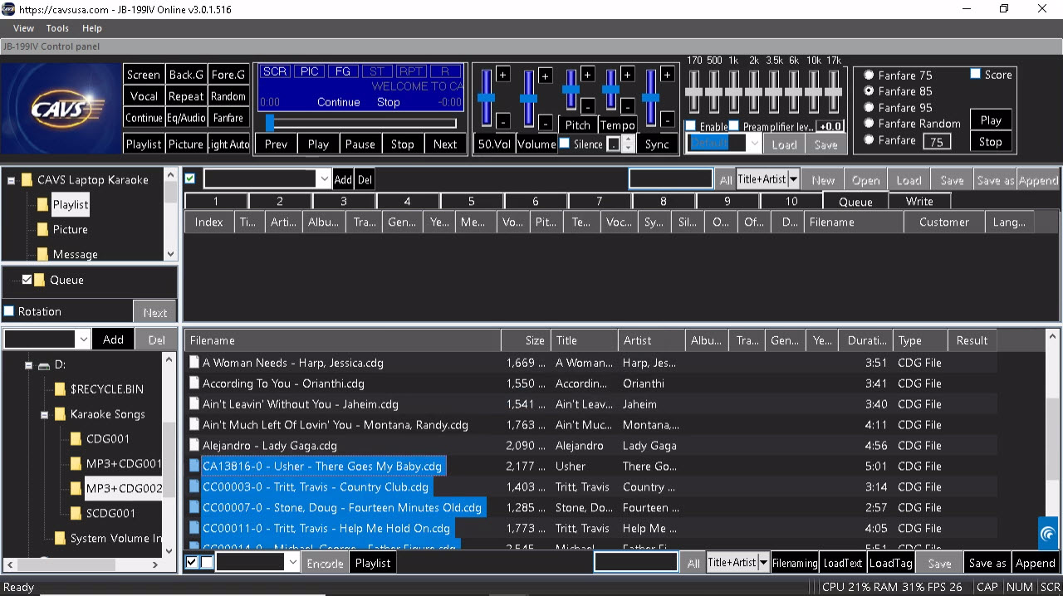Click file icon for A Woman Needs
Viewport: 1063px width, 596px height.
click(x=194, y=363)
